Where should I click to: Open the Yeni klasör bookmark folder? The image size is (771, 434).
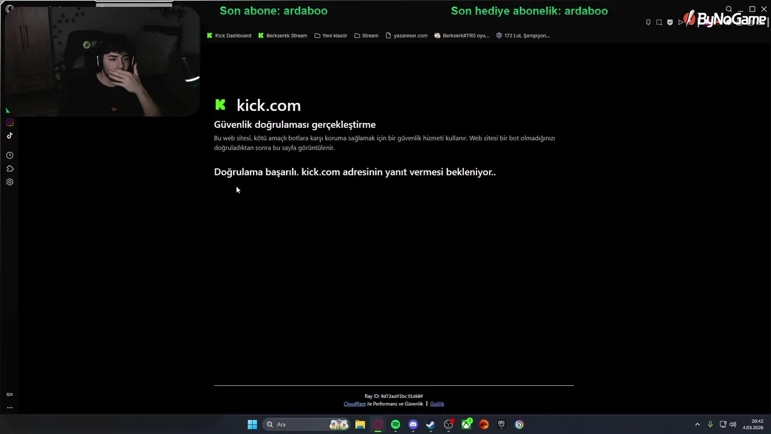[331, 36]
